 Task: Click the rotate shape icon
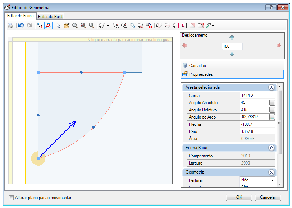(x=132, y=26)
